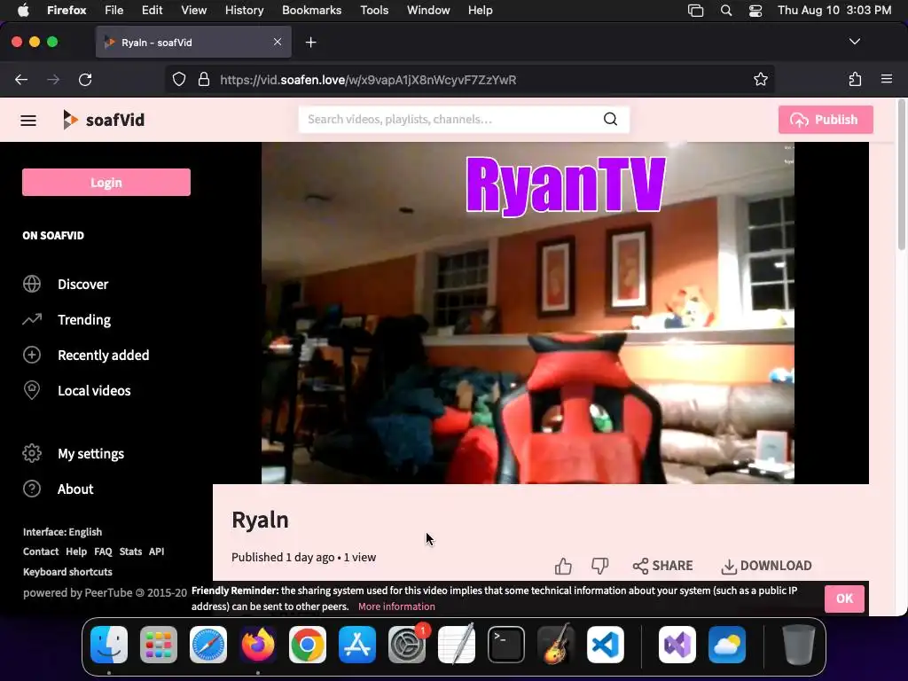Bookmark this page with the star
Viewport: 908px width, 681px height.
[x=760, y=79]
